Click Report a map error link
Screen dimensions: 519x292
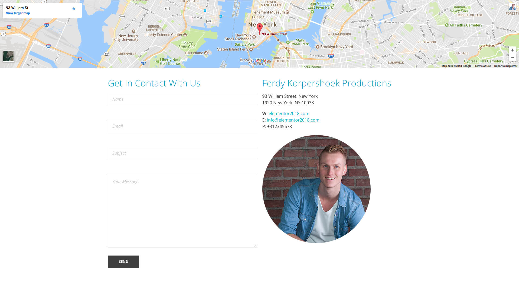coord(505,66)
